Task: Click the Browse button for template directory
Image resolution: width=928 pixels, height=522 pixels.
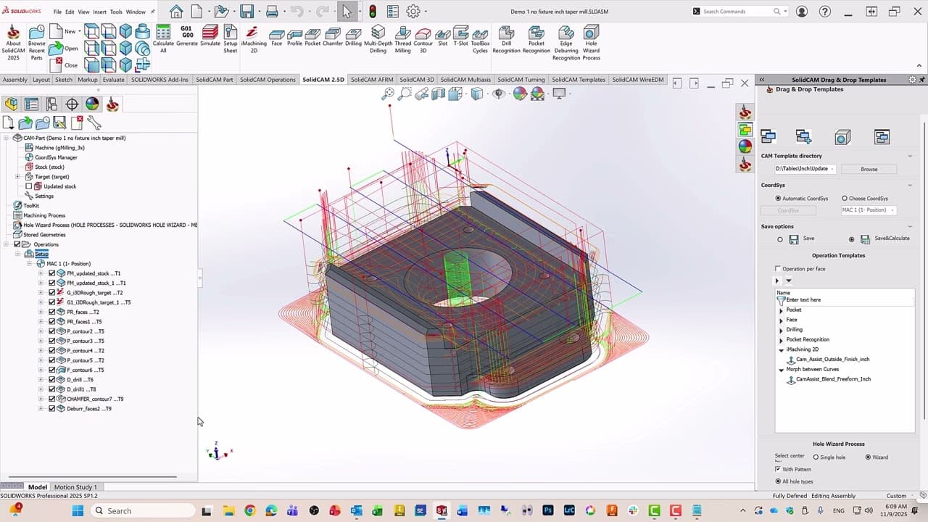Action: click(x=869, y=169)
